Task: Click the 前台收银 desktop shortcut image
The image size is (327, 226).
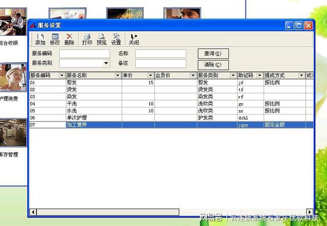Action: point(13,22)
